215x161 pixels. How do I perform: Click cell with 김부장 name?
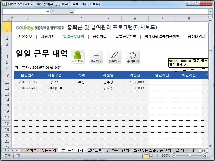click(x=108, y=82)
